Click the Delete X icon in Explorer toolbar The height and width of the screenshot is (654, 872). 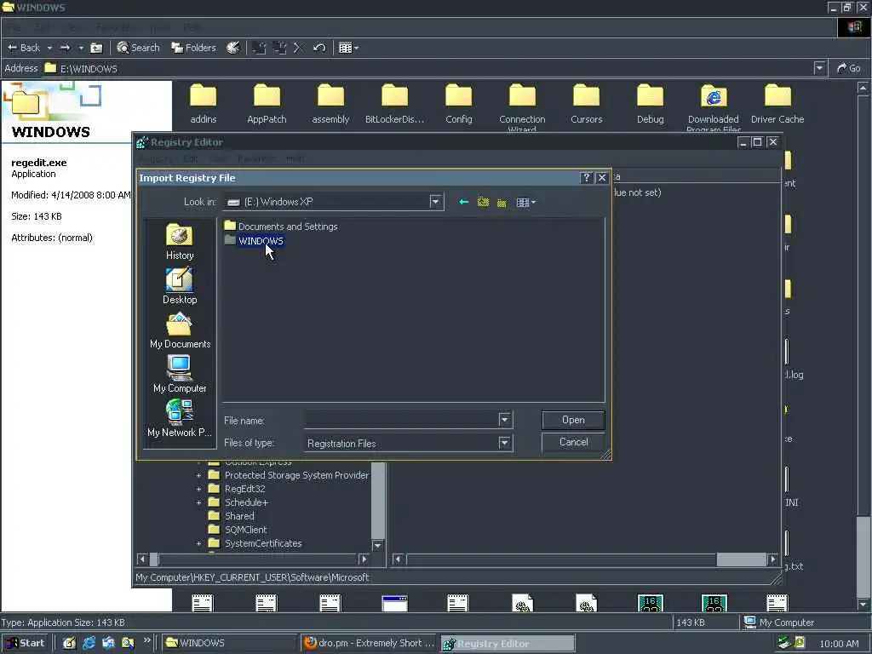click(x=297, y=48)
